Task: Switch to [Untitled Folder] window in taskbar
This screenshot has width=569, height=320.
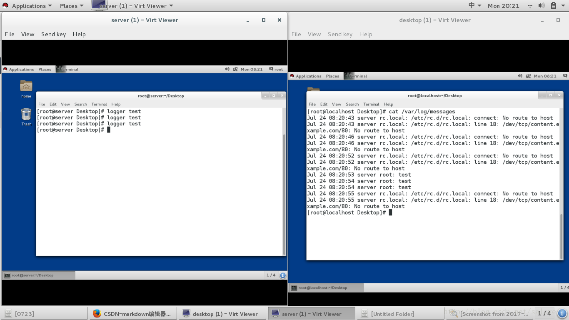Action: (x=400, y=314)
